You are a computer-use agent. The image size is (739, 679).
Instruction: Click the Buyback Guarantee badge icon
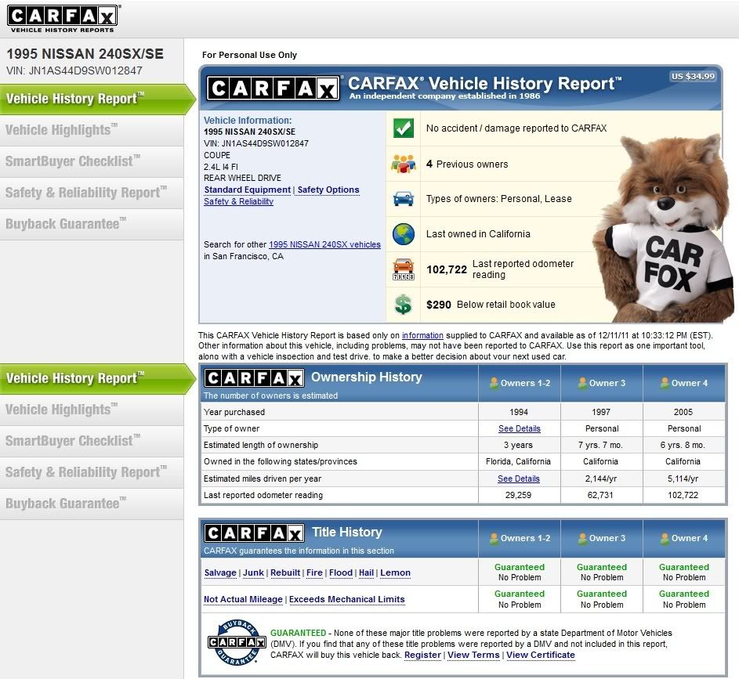point(237,642)
